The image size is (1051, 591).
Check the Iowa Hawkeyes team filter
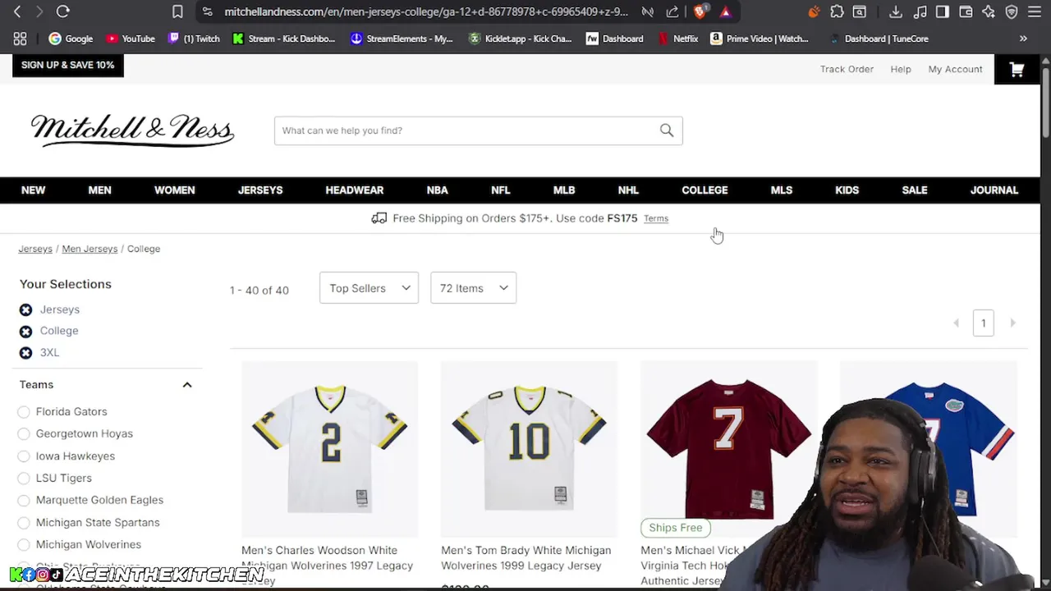(24, 456)
